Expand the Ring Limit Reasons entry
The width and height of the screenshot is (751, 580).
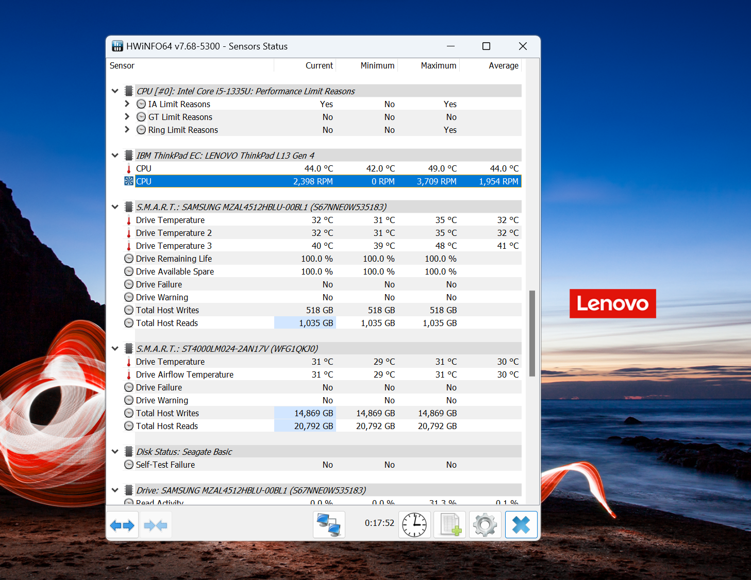127,130
